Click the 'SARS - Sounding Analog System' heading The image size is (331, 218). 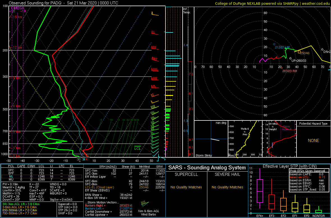(x=207, y=168)
